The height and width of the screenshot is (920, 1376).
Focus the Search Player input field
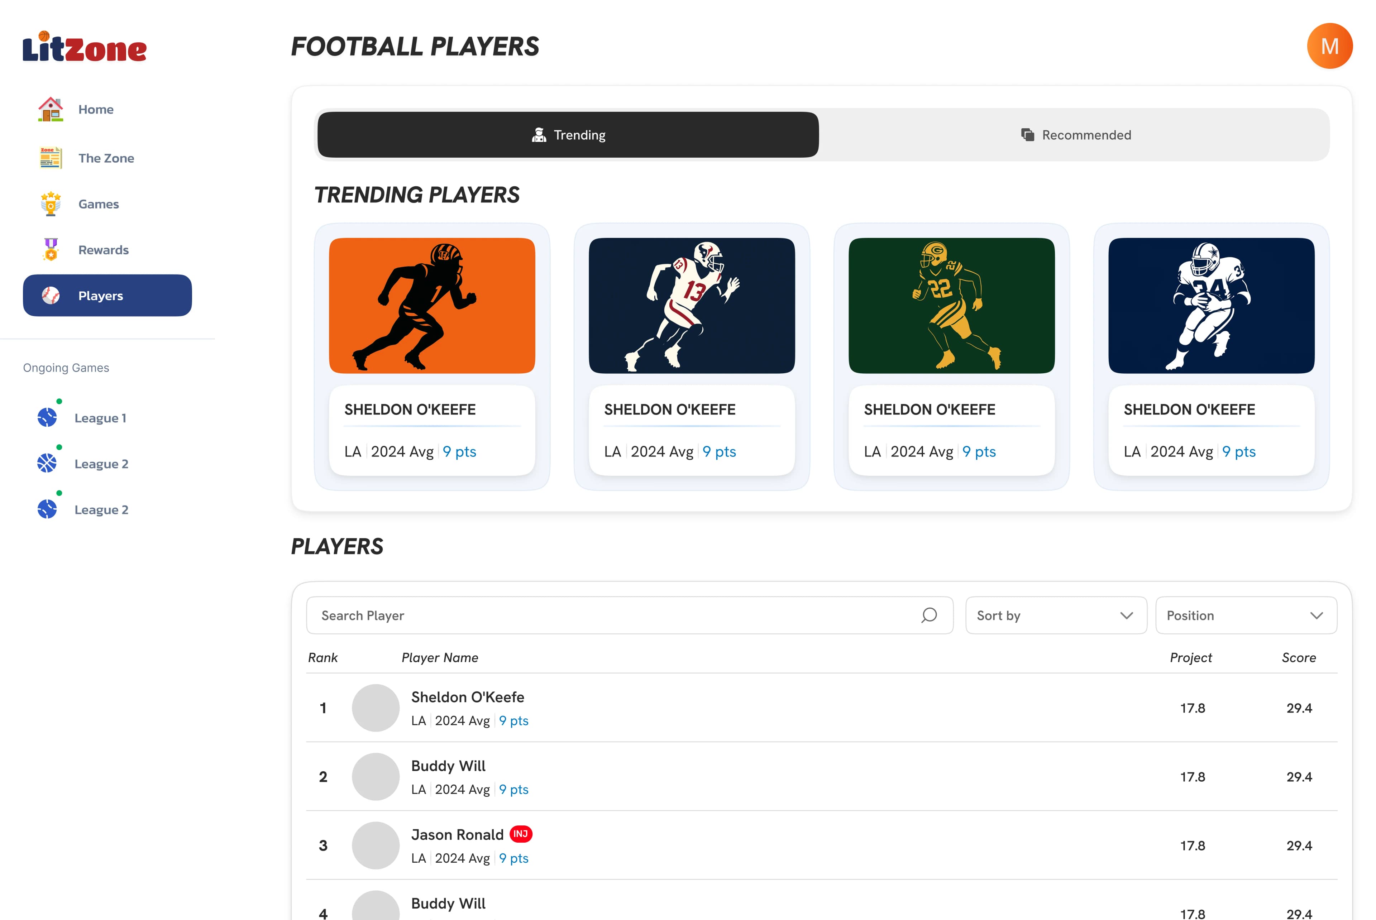pyautogui.click(x=630, y=615)
